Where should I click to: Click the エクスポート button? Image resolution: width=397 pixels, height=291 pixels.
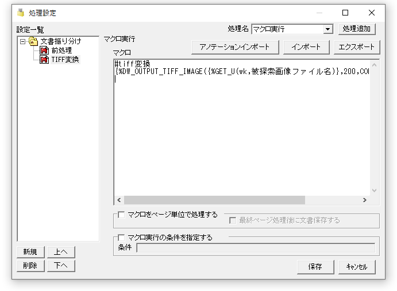[357, 47]
